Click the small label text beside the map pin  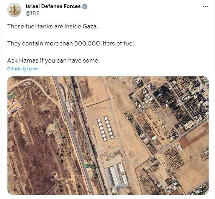point(93,166)
